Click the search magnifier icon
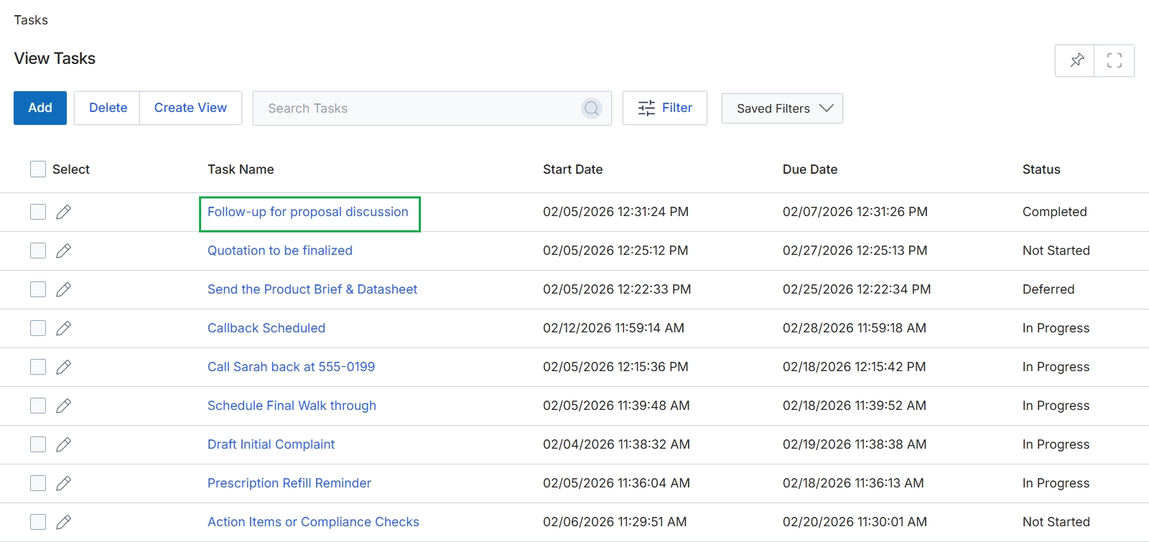Screen dimensions: 1149x542 pyautogui.click(x=592, y=108)
